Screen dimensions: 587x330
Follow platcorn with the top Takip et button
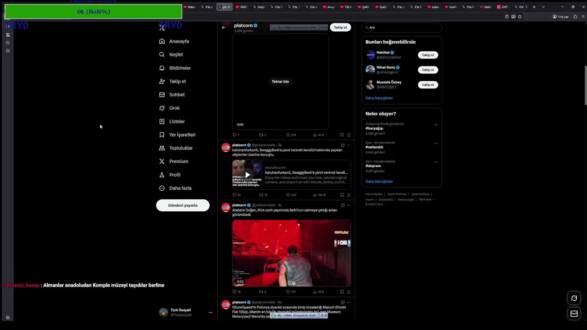[340, 27]
